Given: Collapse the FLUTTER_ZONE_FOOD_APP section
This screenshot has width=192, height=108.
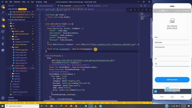Looking at the screenshot, I should click(x=16, y=20).
